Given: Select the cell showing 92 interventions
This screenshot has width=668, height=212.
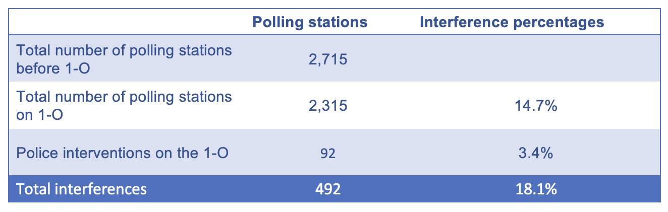Looking at the screenshot, I should pos(327,153).
